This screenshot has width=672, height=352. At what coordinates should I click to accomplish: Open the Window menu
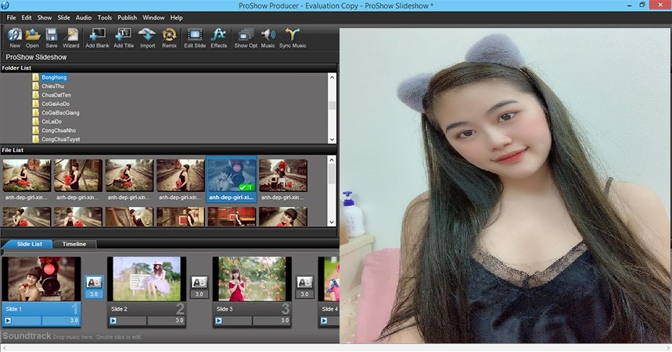(153, 17)
